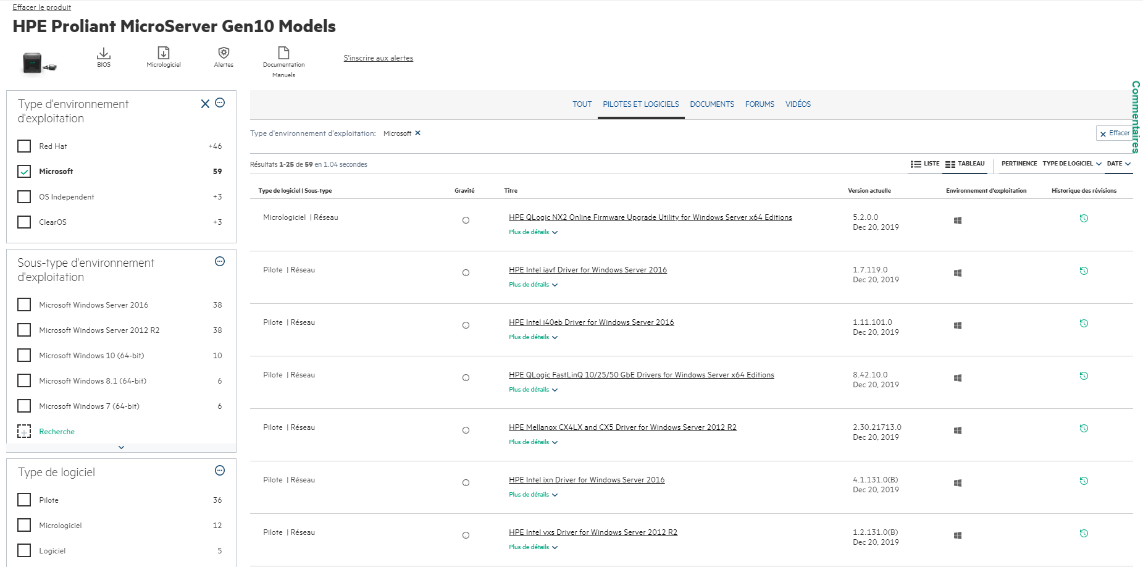1143x567 pixels.
Task: Open options menu for Sous-type d'environnement panel
Action: point(220,261)
